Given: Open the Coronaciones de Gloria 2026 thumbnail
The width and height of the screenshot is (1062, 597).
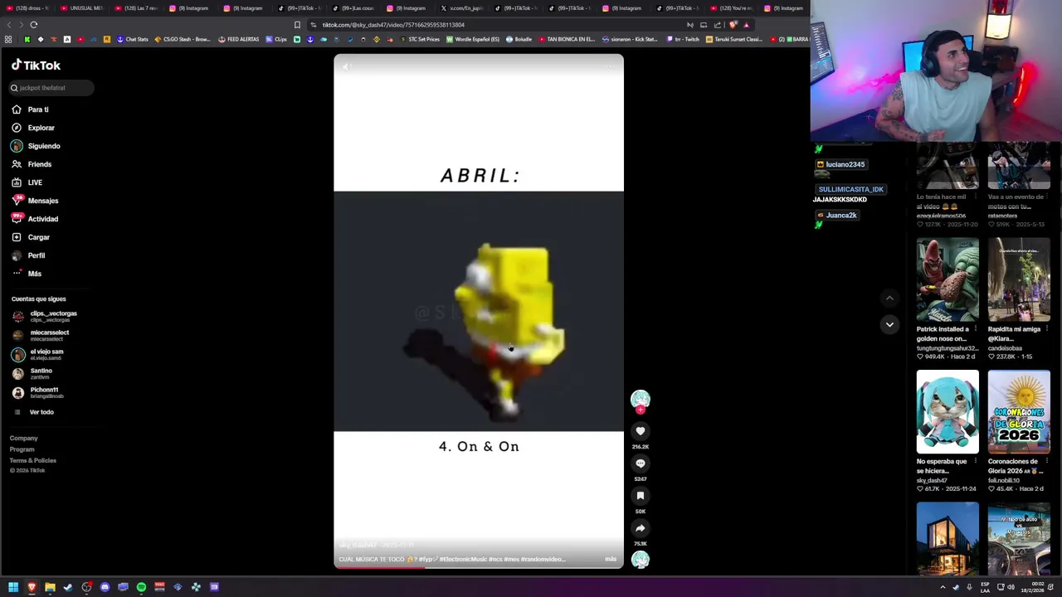Looking at the screenshot, I should [1019, 412].
